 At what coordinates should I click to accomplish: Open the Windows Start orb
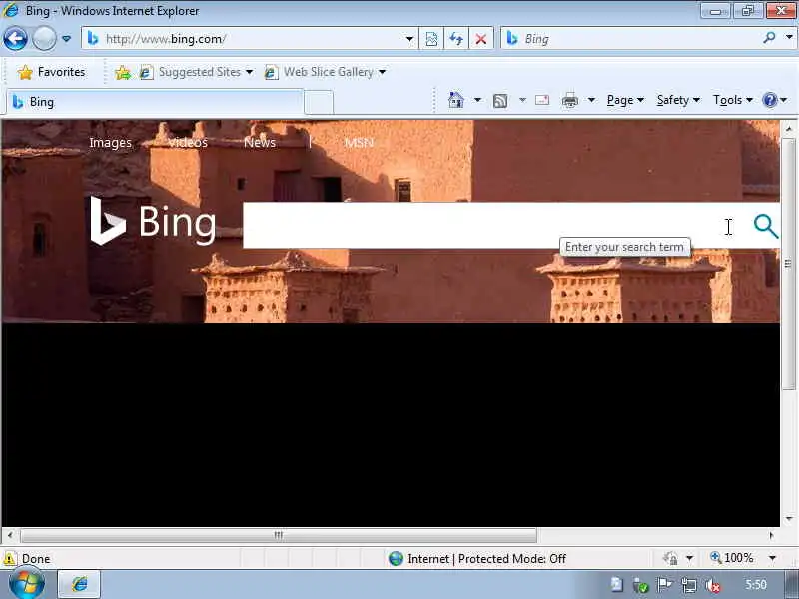(x=26, y=584)
